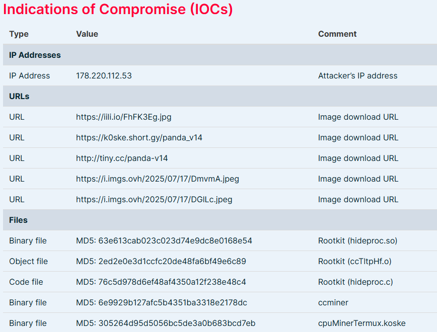Select the URLs section row
This screenshot has width=437, height=332.
19,96
